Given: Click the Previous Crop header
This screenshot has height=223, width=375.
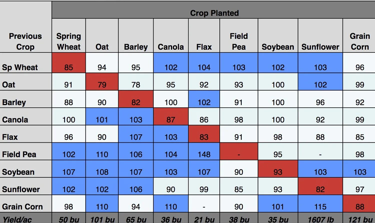Looking at the screenshot, I should pyautogui.click(x=25, y=27).
